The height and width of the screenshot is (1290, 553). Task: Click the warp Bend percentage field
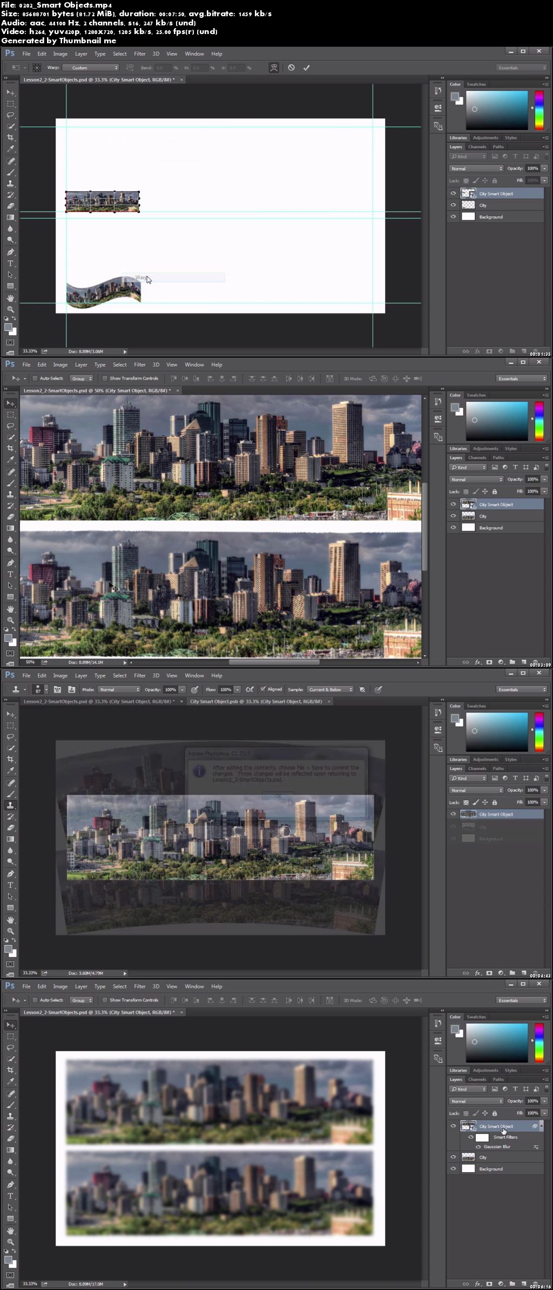(x=163, y=68)
